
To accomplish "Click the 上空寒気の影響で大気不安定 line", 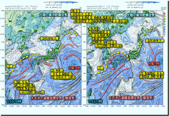I will (92, 18).
